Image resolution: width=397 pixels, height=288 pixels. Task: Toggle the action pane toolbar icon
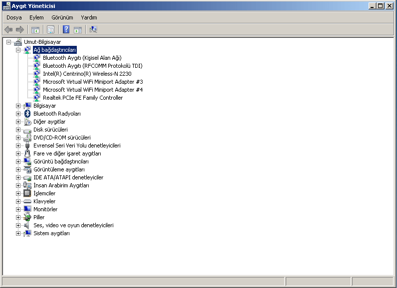tap(78, 30)
